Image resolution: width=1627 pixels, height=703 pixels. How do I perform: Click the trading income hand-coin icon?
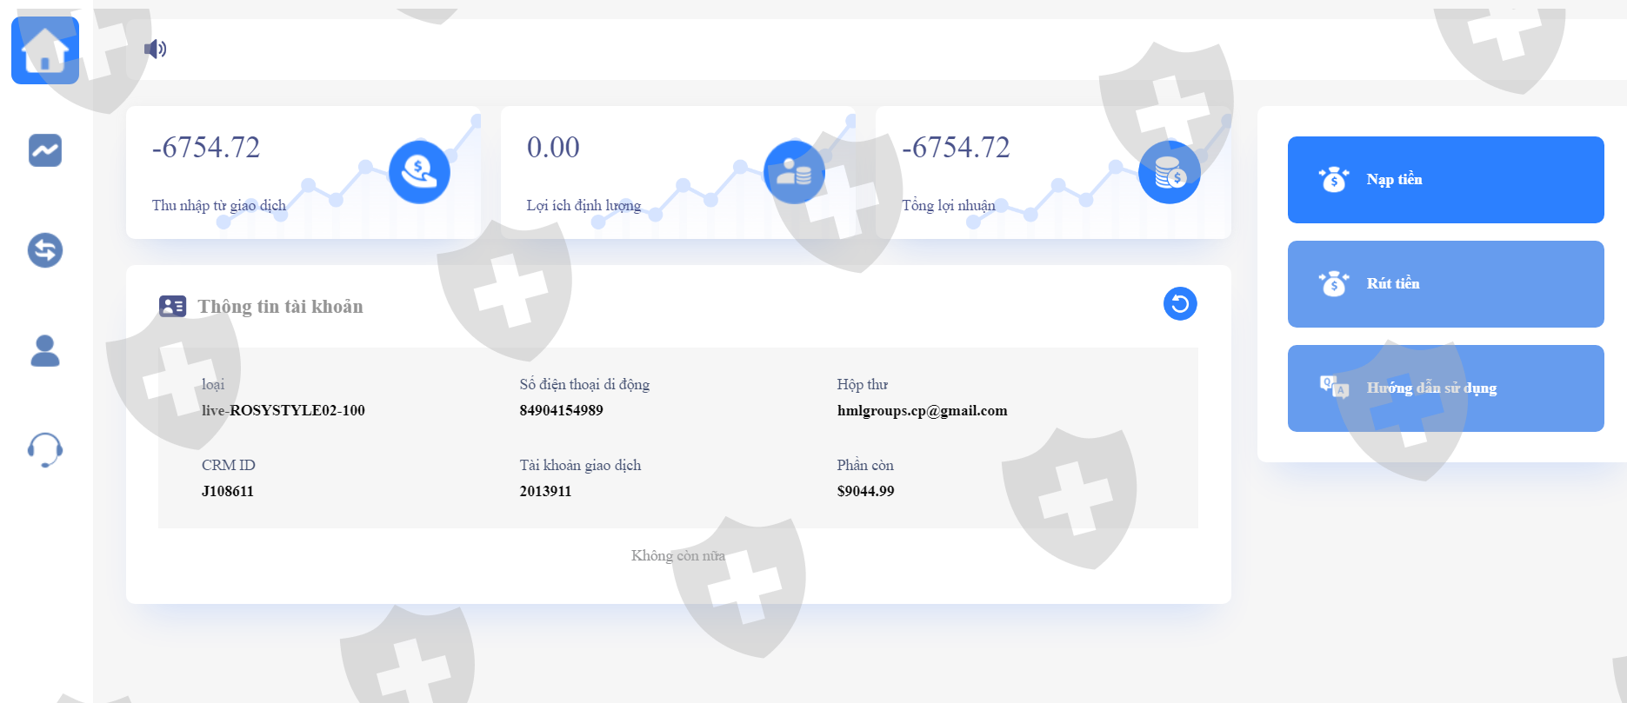pos(419,172)
